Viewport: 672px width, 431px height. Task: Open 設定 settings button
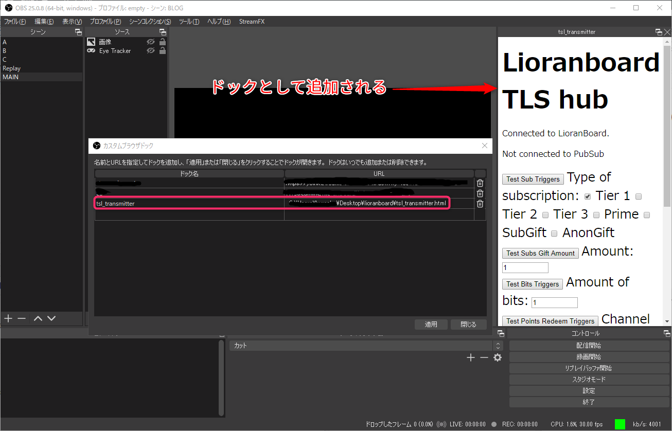tap(589, 391)
